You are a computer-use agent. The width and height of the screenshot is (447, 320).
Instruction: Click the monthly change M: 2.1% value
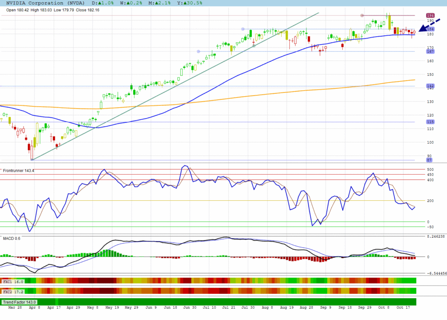165,3
